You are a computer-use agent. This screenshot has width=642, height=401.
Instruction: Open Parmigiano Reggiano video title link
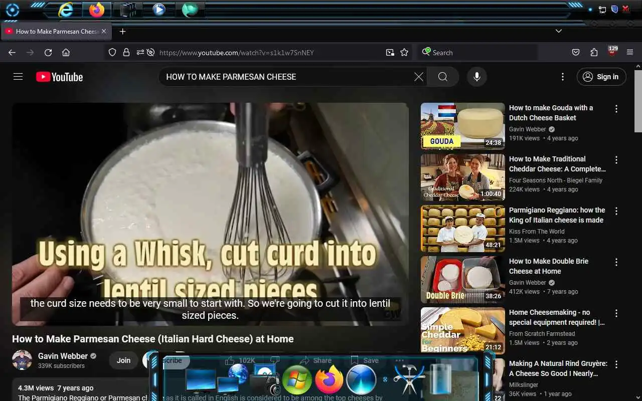pyautogui.click(x=557, y=215)
